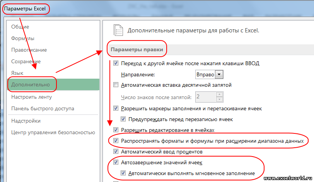This screenshot has height=182, width=314.
Task: Click the Число знаков после запятой field
Action: pos(206,97)
